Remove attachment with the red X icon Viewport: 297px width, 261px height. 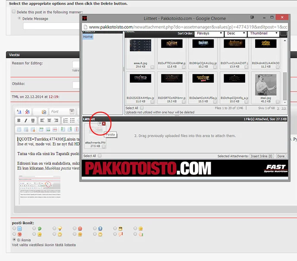pos(104,124)
